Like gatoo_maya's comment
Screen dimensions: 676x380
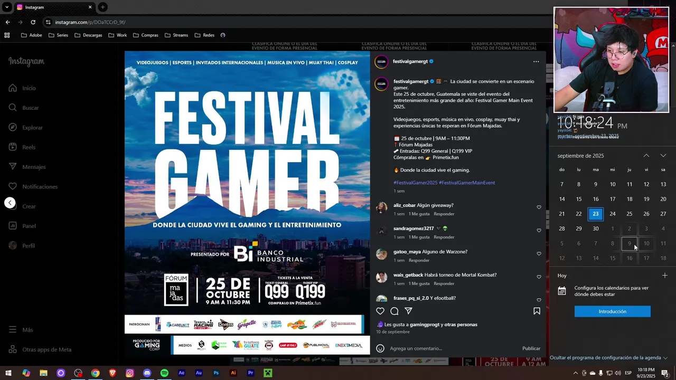tap(539, 254)
